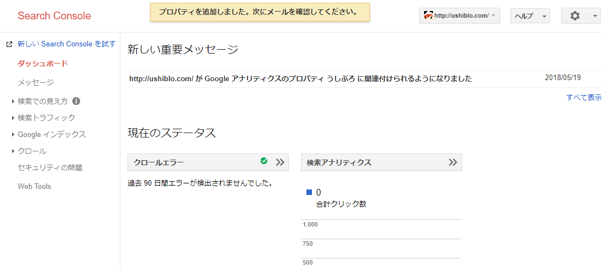Expand the クロール section

coord(13,151)
